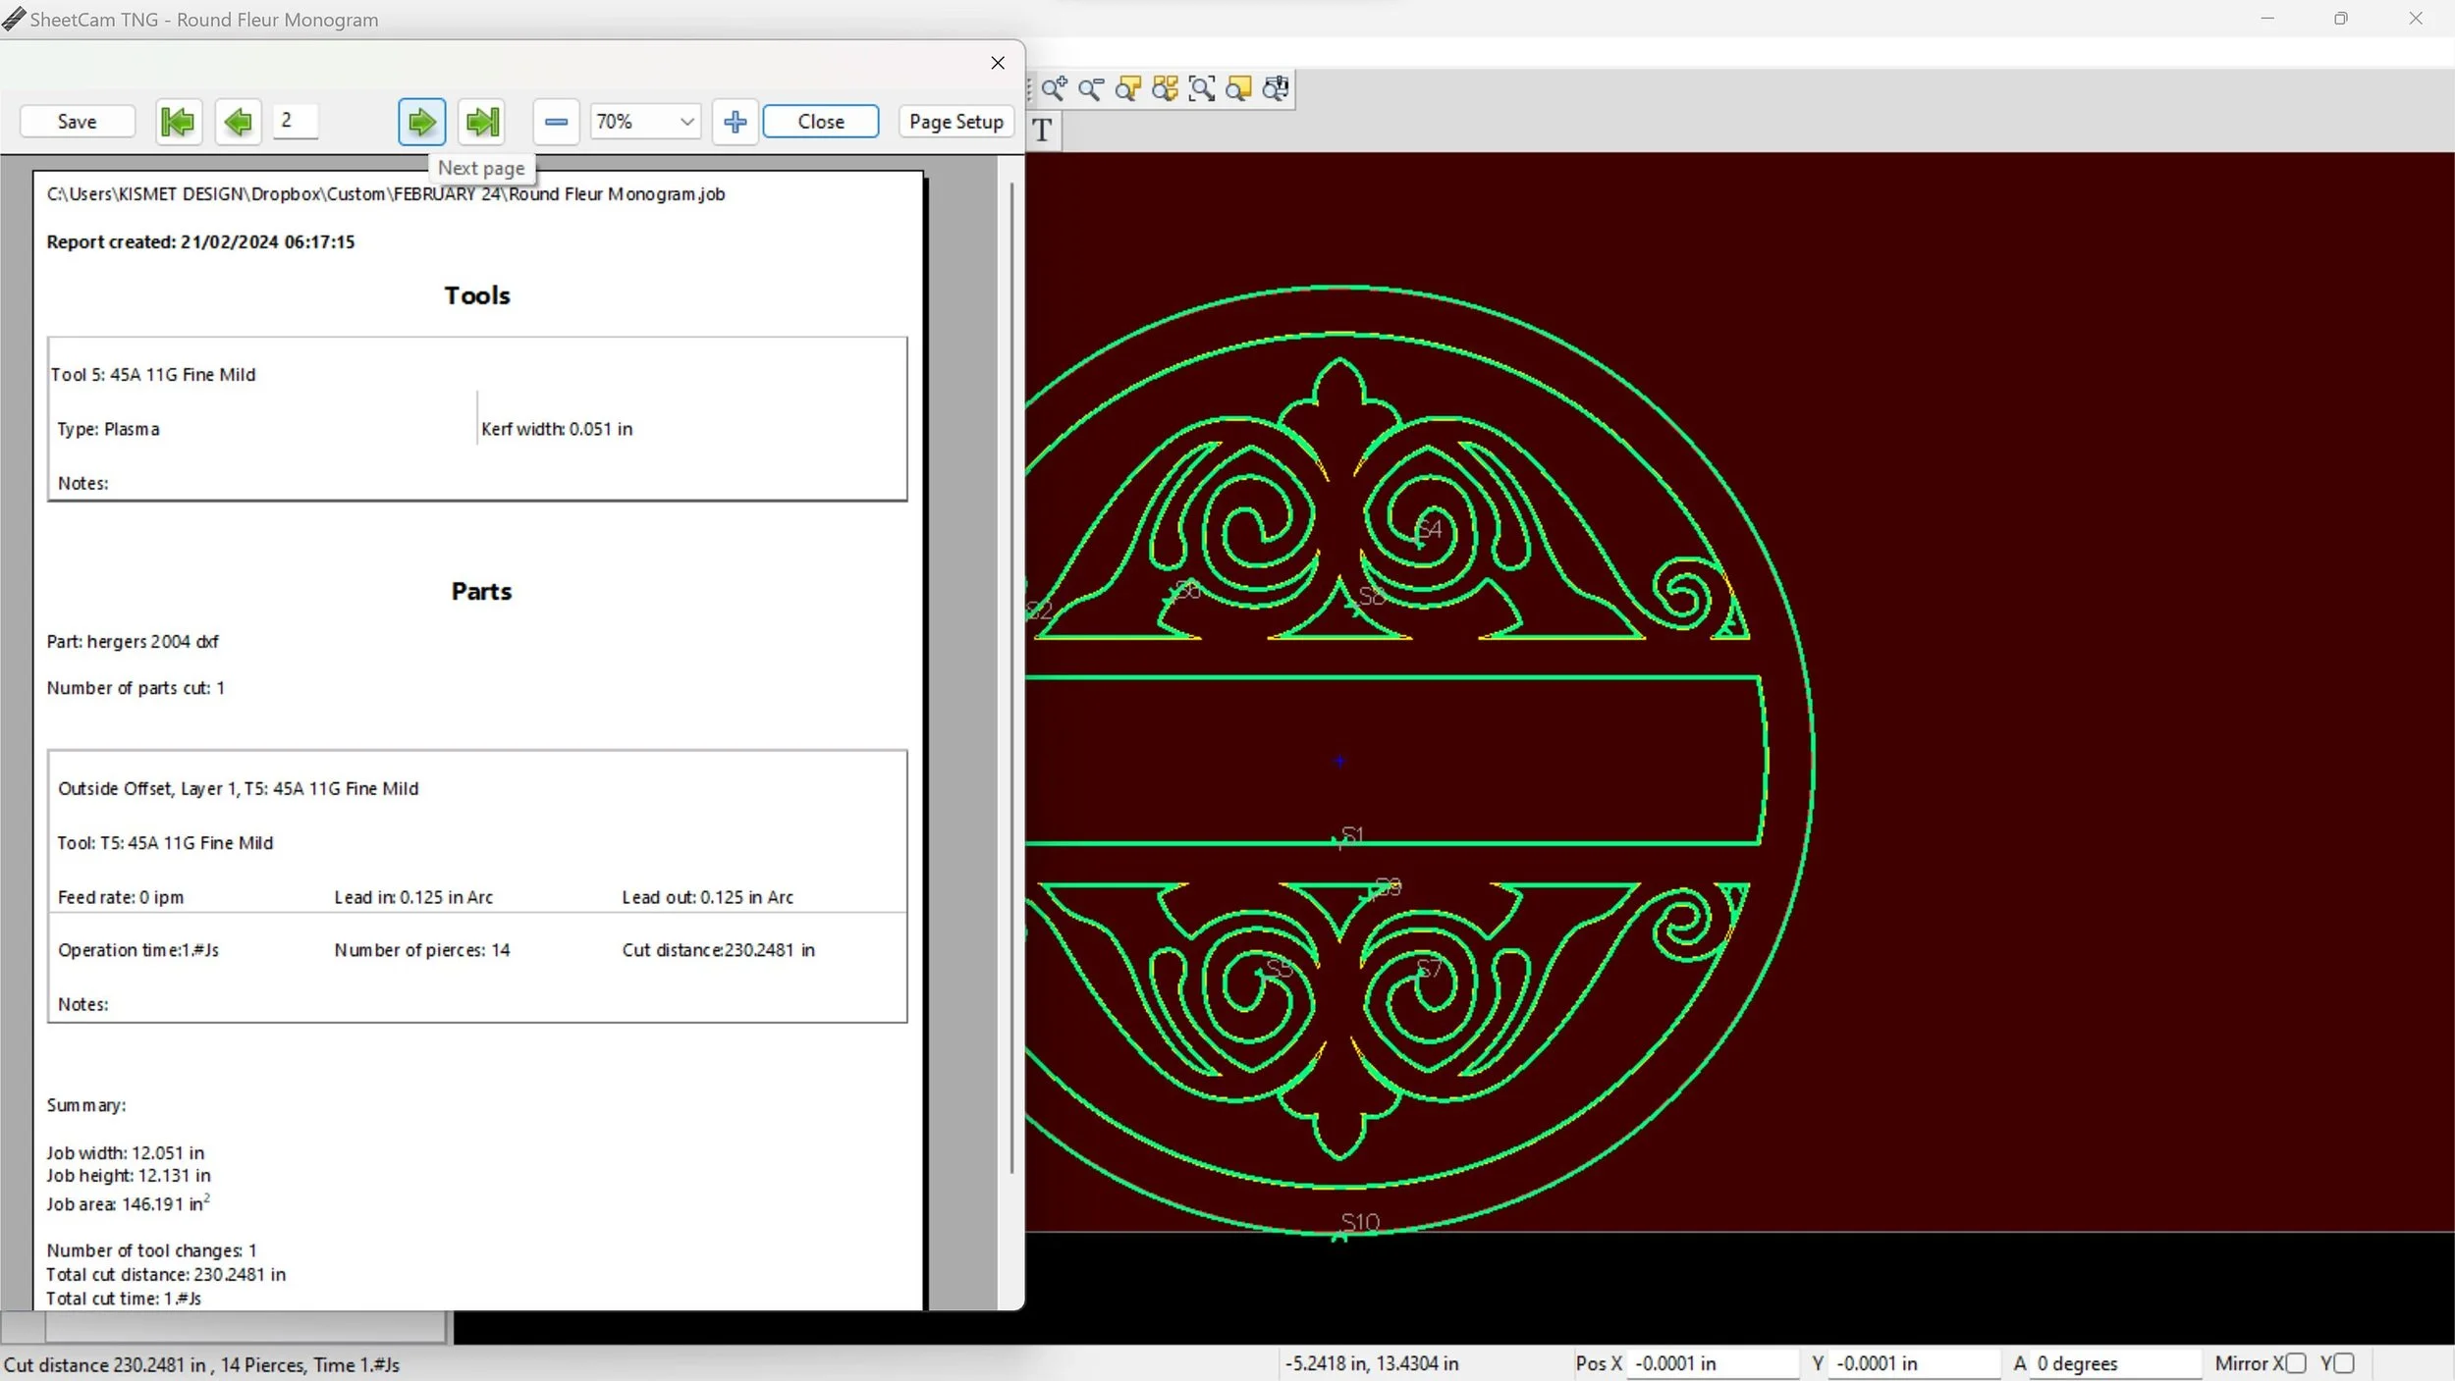Jump to first report page
This screenshot has height=1381, width=2455.
pyautogui.click(x=178, y=122)
